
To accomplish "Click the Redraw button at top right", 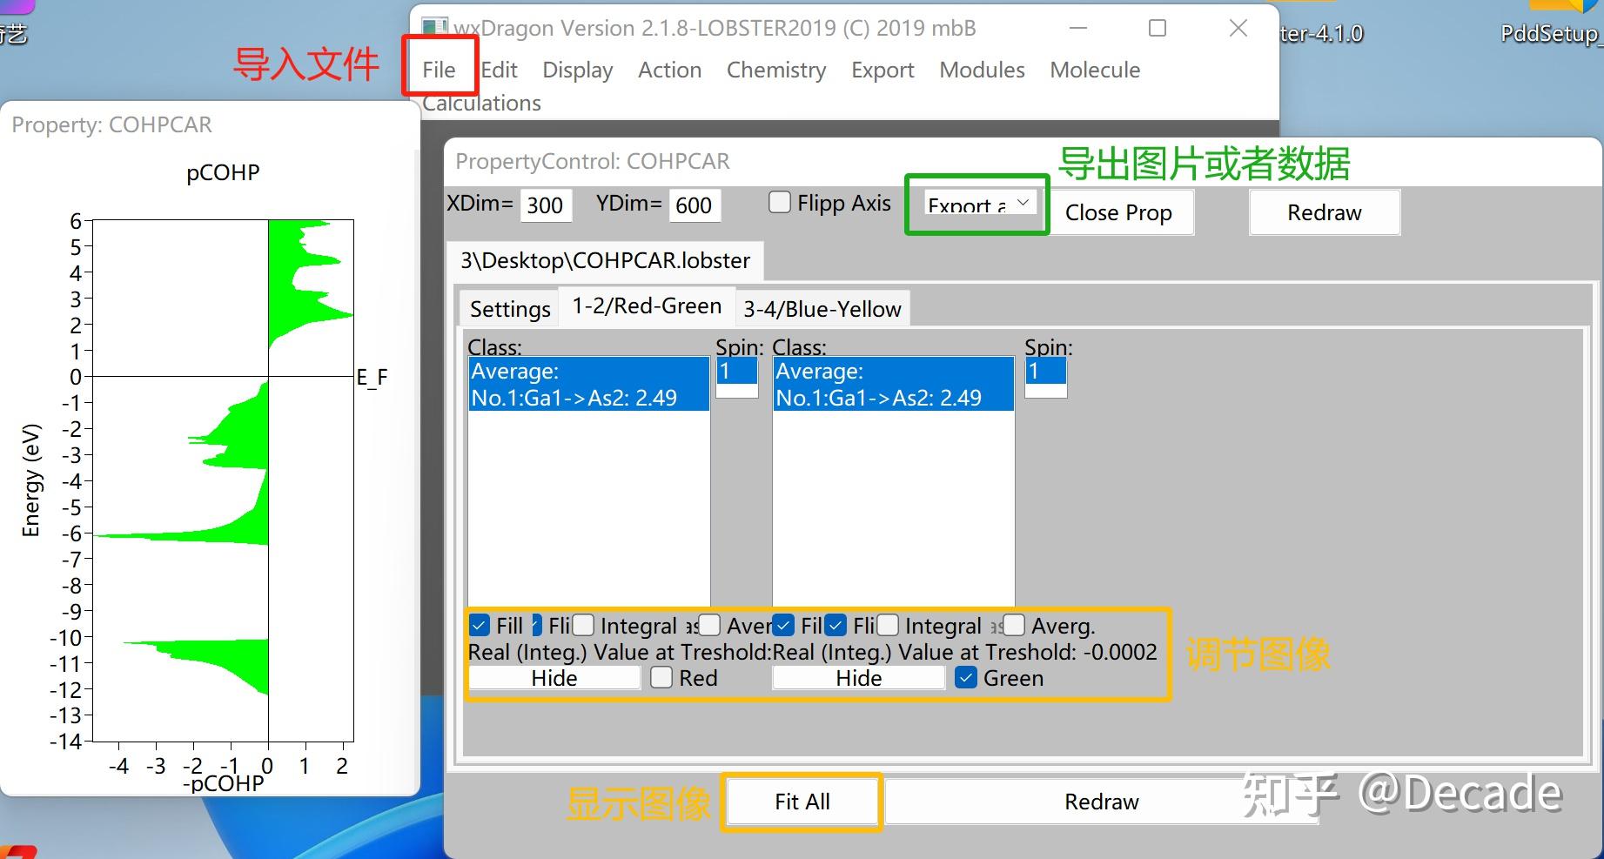I will coord(1323,212).
